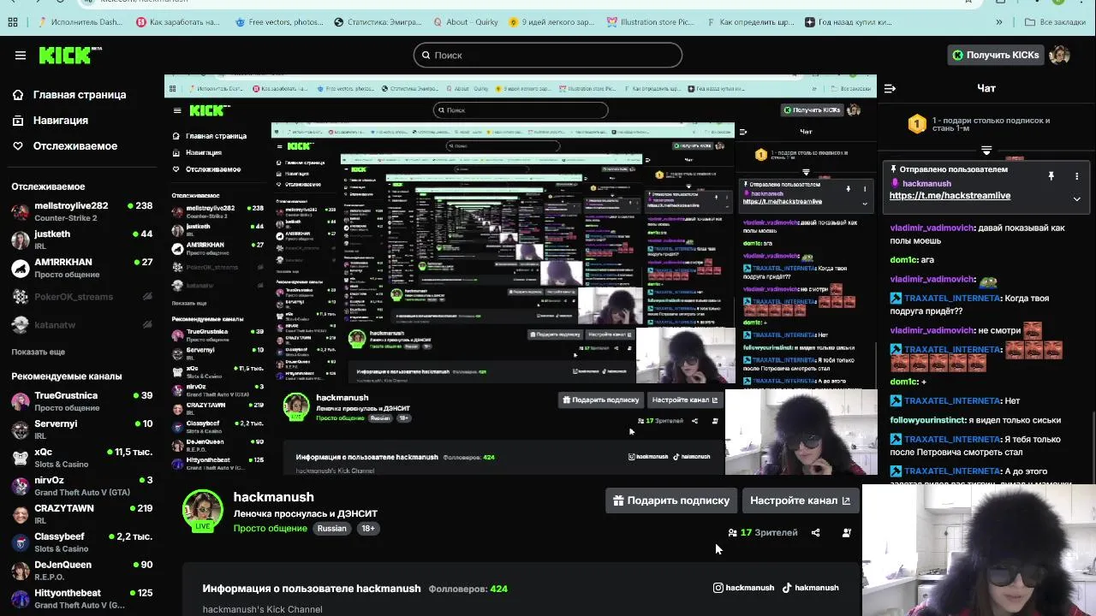Click the pin icon on the pinned chat message
The width and height of the screenshot is (1096, 616).
pyautogui.click(x=1051, y=176)
